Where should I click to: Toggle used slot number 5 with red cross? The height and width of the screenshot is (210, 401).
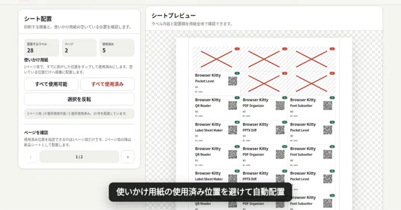click(x=264, y=84)
